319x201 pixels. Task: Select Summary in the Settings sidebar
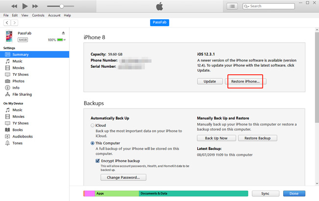coord(34,55)
